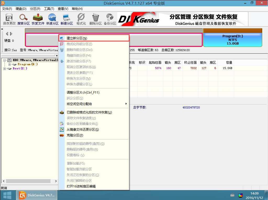This screenshot has height=200, width=268.
Task: Expand the Program (D:) tree node
Action: [10, 64]
